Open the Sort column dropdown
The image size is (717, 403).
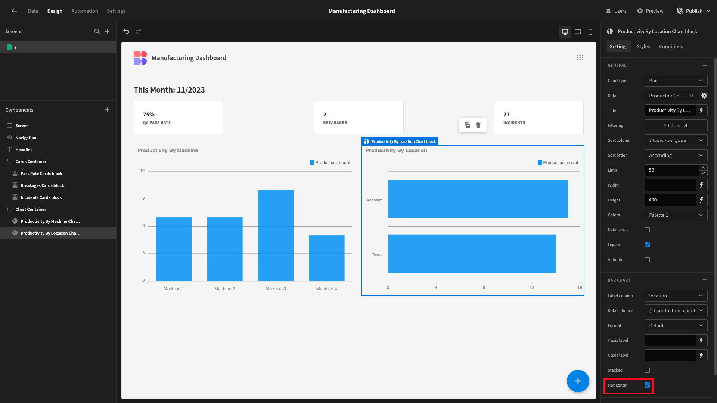point(676,140)
